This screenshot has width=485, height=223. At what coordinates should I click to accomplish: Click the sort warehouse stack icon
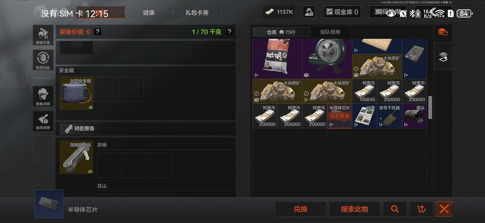pyautogui.click(x=443, y=32)
